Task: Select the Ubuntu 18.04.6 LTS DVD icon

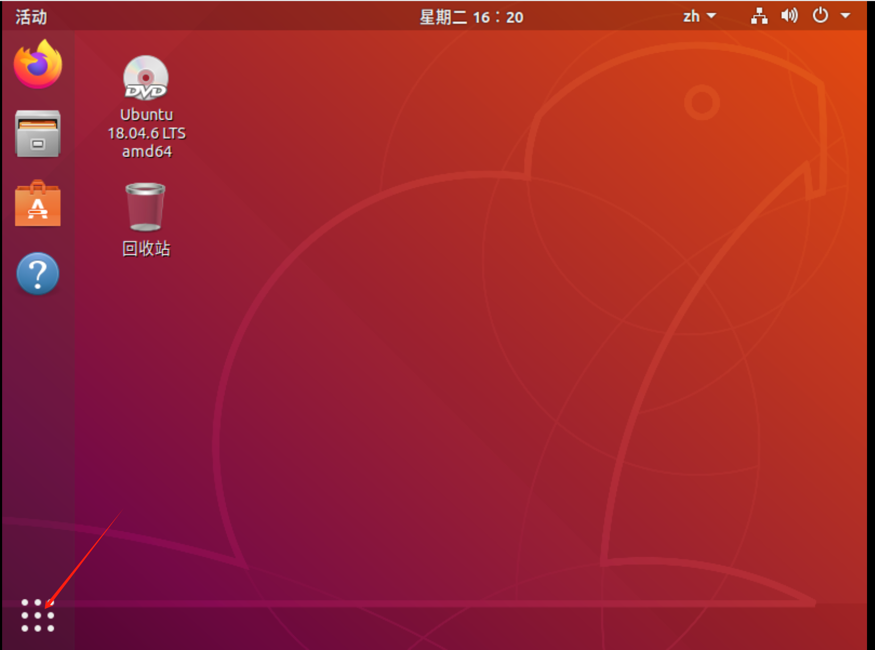Action: [x=146, y=78]
